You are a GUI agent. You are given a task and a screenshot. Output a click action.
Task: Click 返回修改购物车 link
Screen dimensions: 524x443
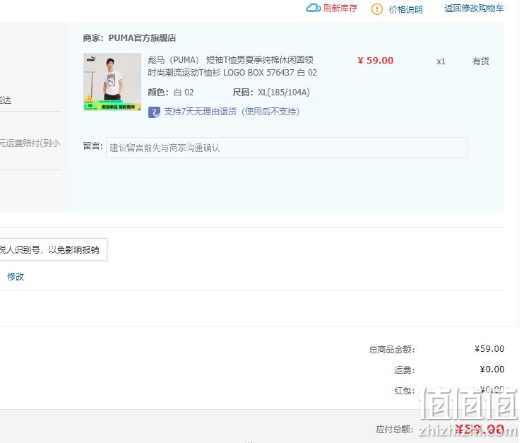(x=474, y=8)
